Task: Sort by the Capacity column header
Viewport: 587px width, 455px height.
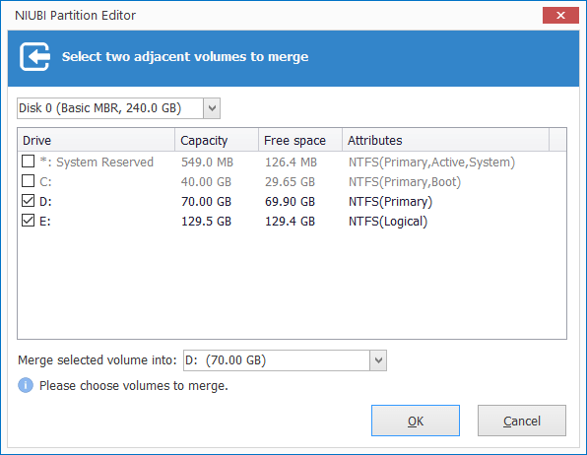Action: click(217, 141)
